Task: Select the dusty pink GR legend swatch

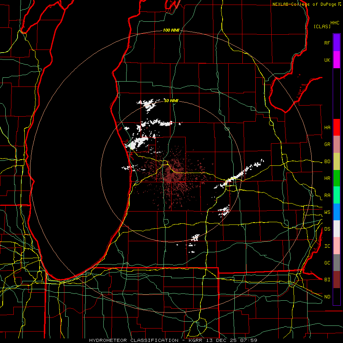Action: tap(337, 144)
